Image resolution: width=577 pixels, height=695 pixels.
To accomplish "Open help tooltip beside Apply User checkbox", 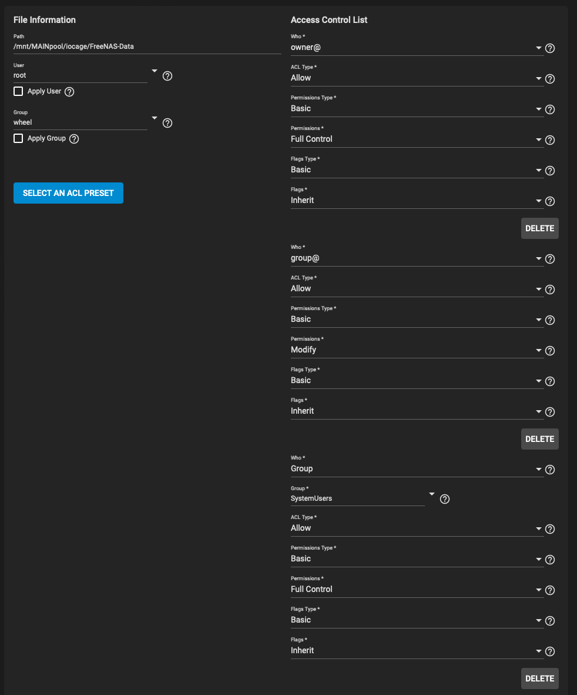I will point(69,92).
